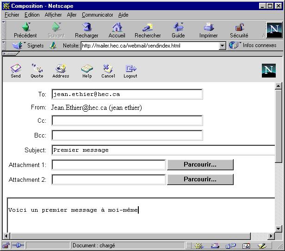Click into the Subject field
Screen dimensions: 285x251
click(163, 150)
